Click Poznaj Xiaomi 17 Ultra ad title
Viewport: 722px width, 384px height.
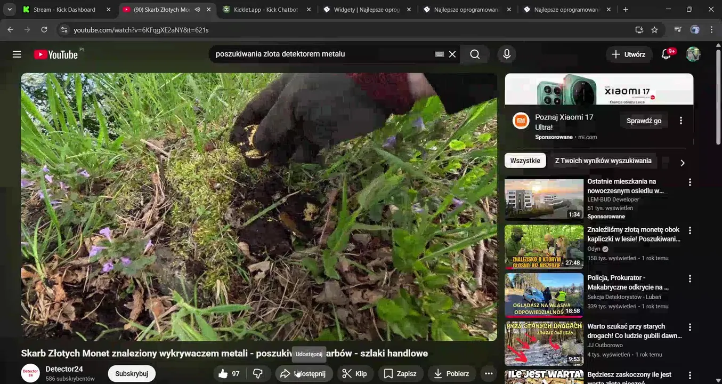tap(564, 122)
